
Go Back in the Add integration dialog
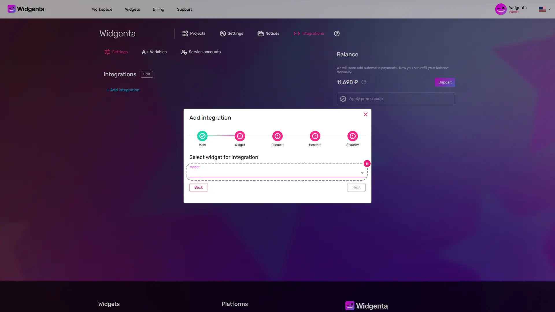198,187
